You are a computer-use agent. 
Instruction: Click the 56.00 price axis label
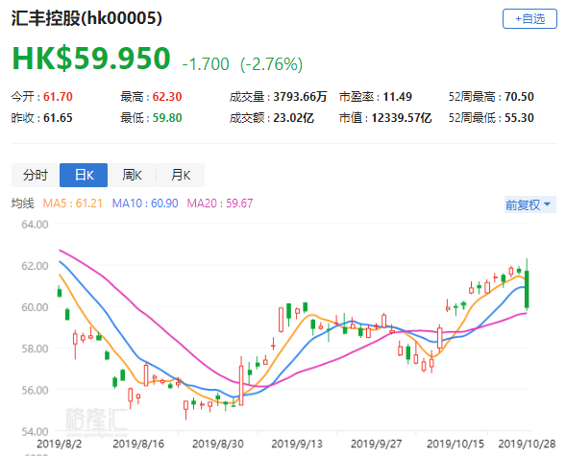(35, 391)
